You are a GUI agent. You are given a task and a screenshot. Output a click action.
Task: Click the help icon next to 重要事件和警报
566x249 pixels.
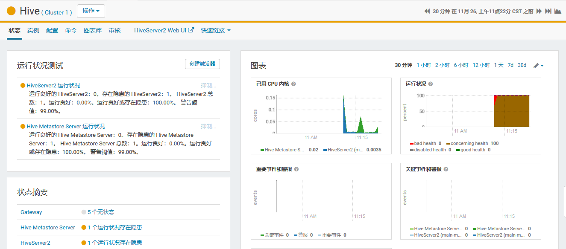click(x=296, y=169)
